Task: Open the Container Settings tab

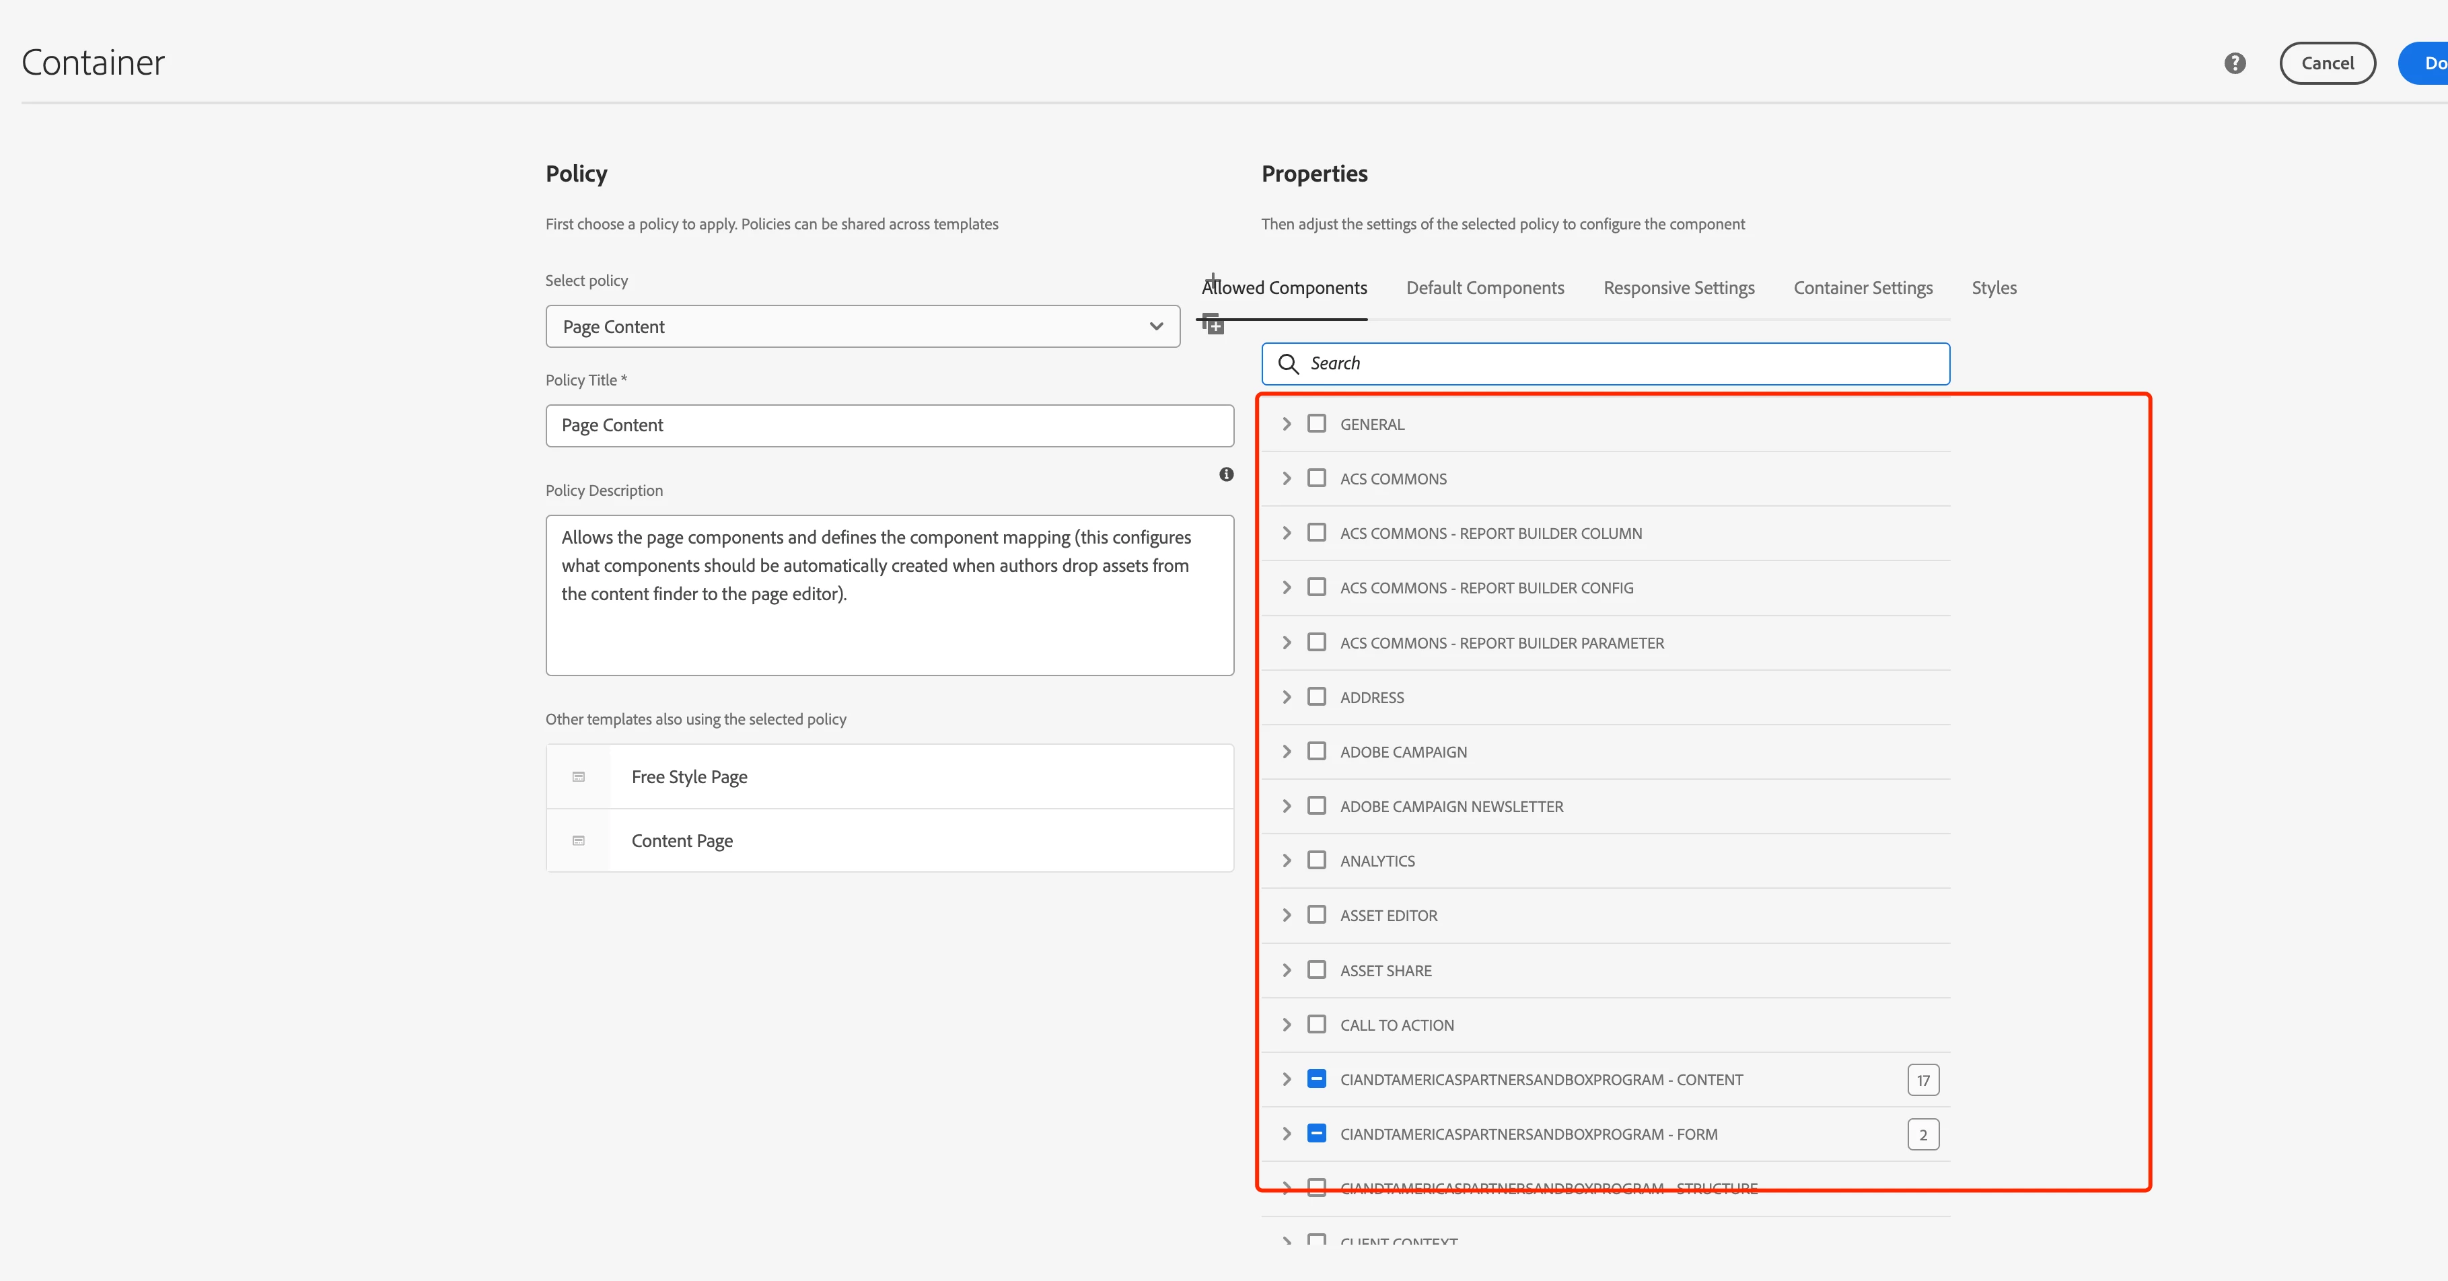Action: [1863, 288]
